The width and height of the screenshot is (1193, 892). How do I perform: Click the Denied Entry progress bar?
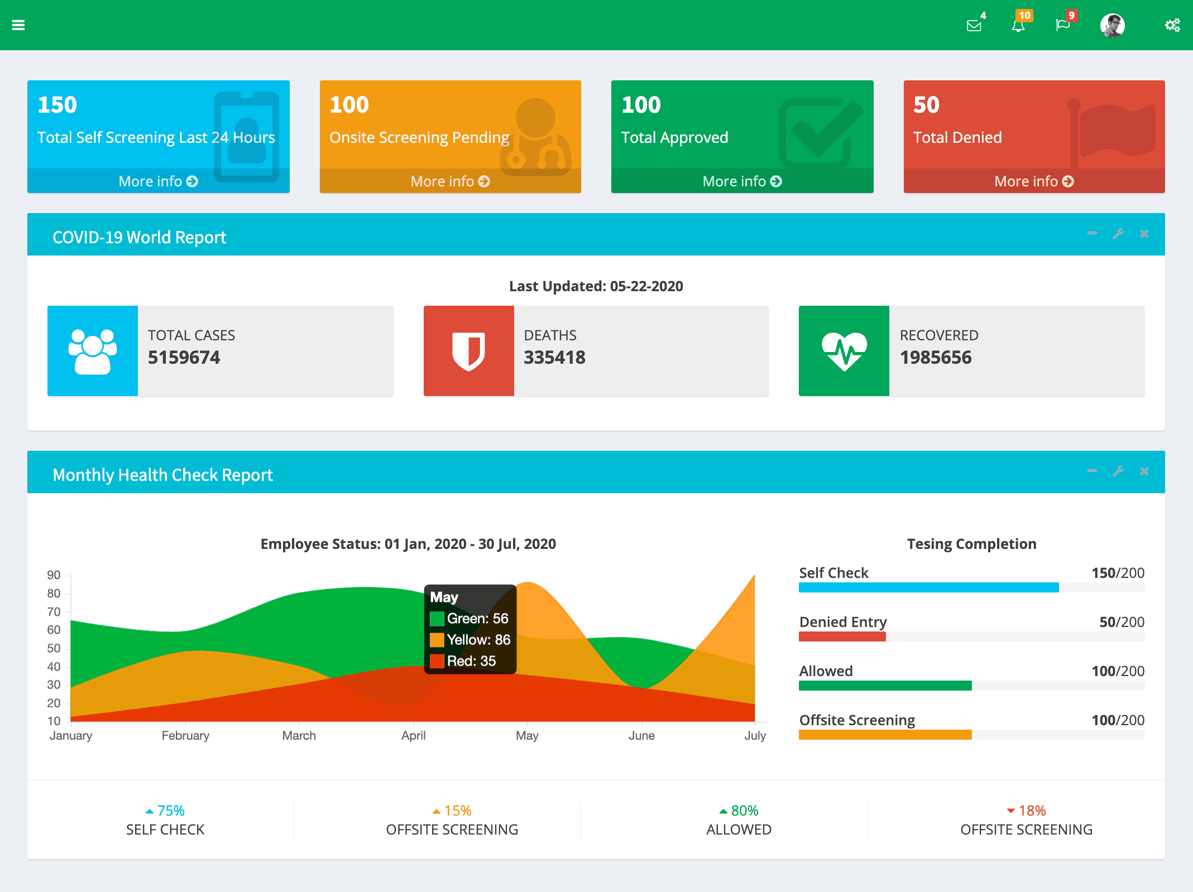point(971,636)
